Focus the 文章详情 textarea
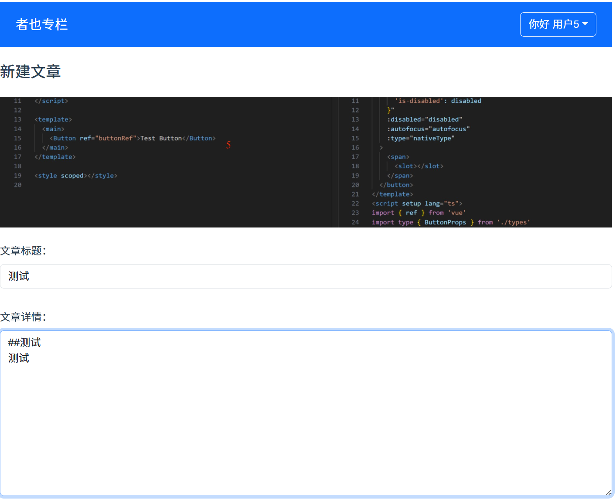The image size is (616, 499). [x=306, y=413]
